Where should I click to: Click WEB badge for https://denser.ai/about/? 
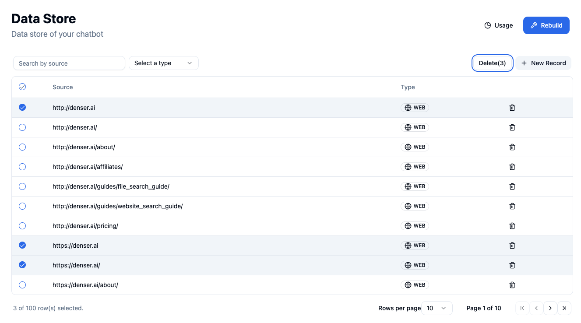click(415, 285)
